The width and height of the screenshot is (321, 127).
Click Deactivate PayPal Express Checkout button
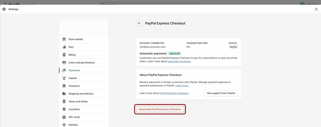pyautogui.click(x=160, y=109)
